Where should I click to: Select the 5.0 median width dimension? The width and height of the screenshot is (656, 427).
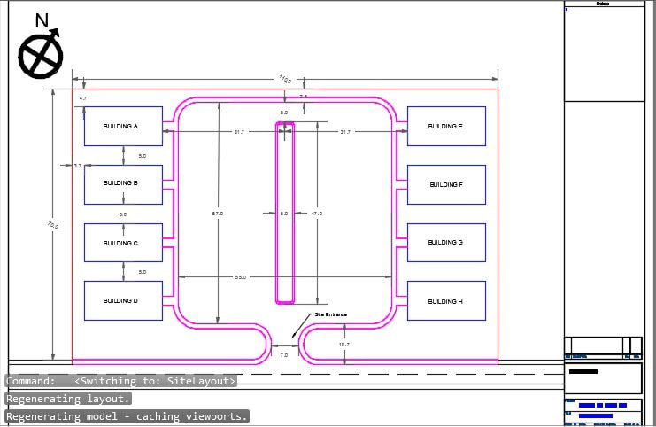(x=284, y=213)
